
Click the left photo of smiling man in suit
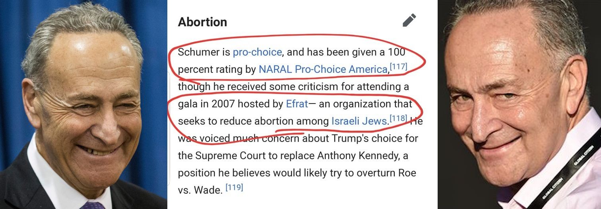click(83, 104)
